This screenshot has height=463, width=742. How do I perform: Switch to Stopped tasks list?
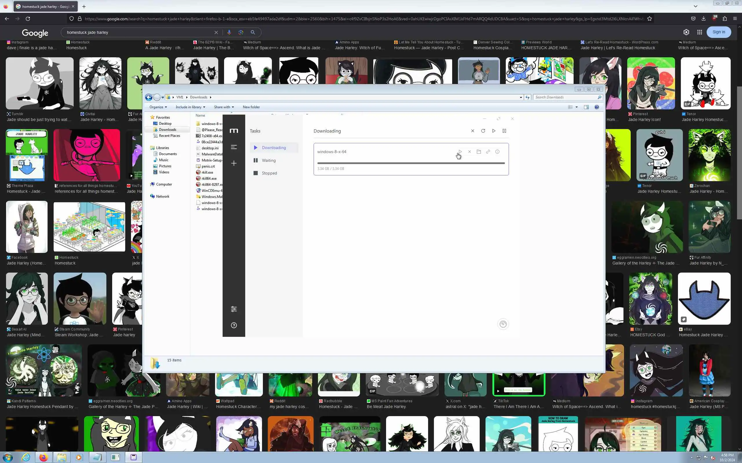click(269, 173)
